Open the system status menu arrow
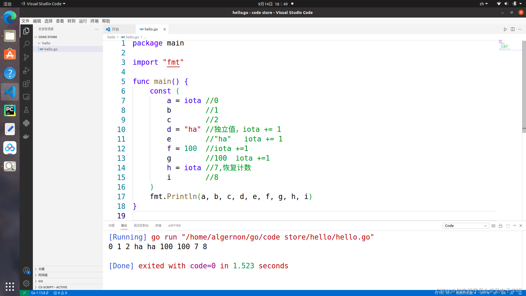 (521, 4)
